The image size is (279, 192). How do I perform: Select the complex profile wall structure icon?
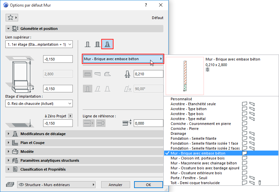click(107, 44)
